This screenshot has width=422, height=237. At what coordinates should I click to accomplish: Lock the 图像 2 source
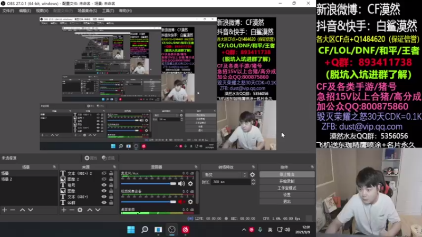click(x=111, y=179)
